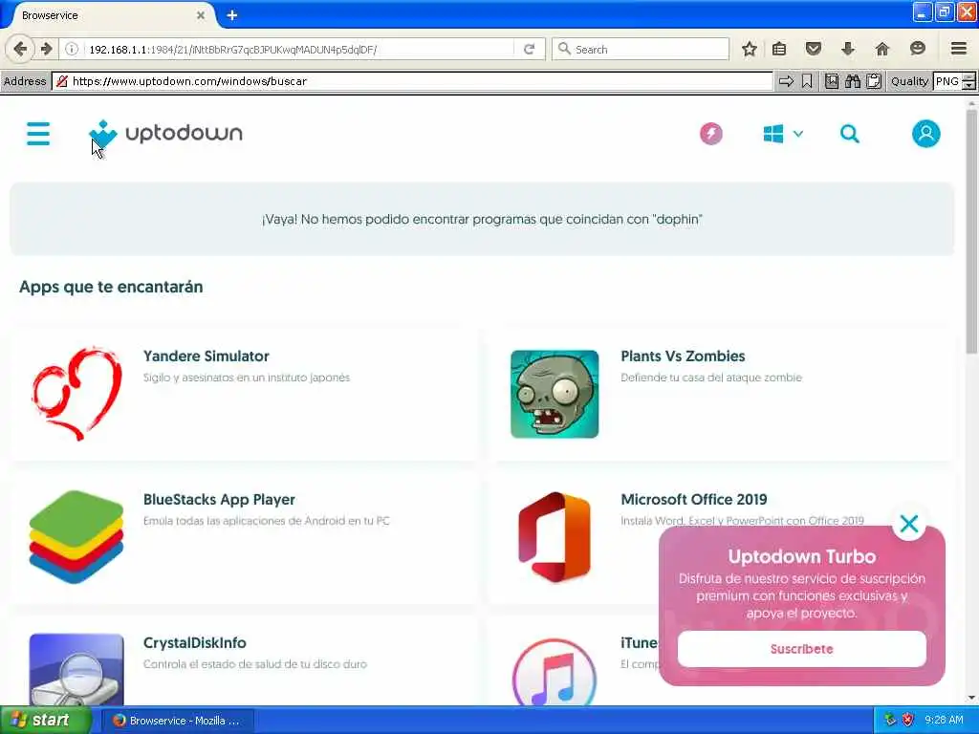Close the Browservice tab
Image resolution: width=979 pixels, height=734 pixels.
tap(201, 15)
